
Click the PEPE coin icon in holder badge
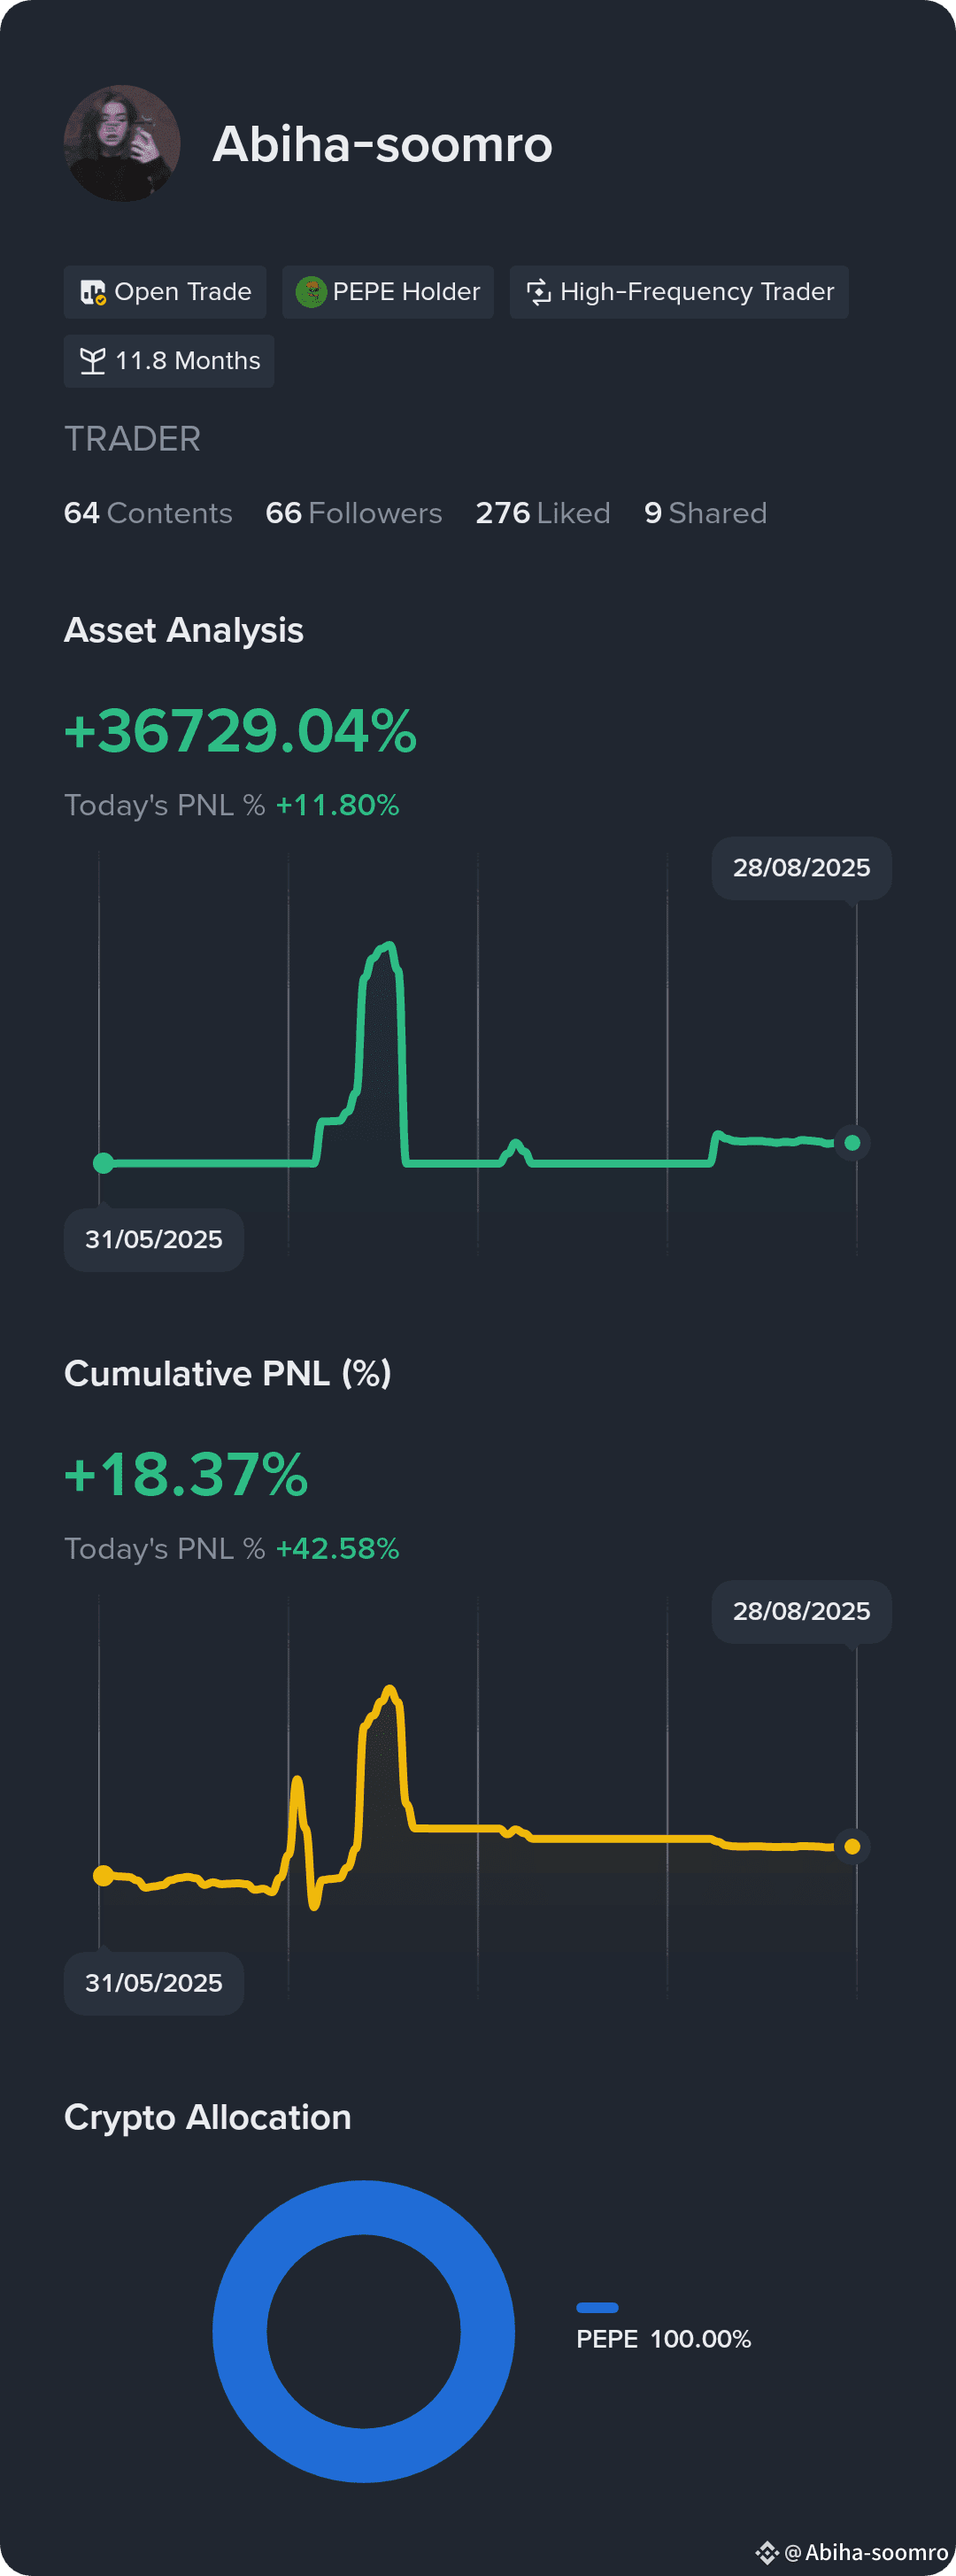[x=311, y=292]
